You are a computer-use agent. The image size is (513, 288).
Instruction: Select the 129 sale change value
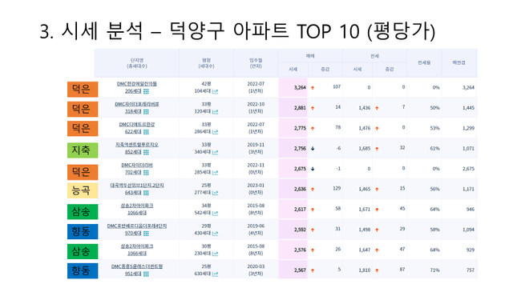(337, 189)
